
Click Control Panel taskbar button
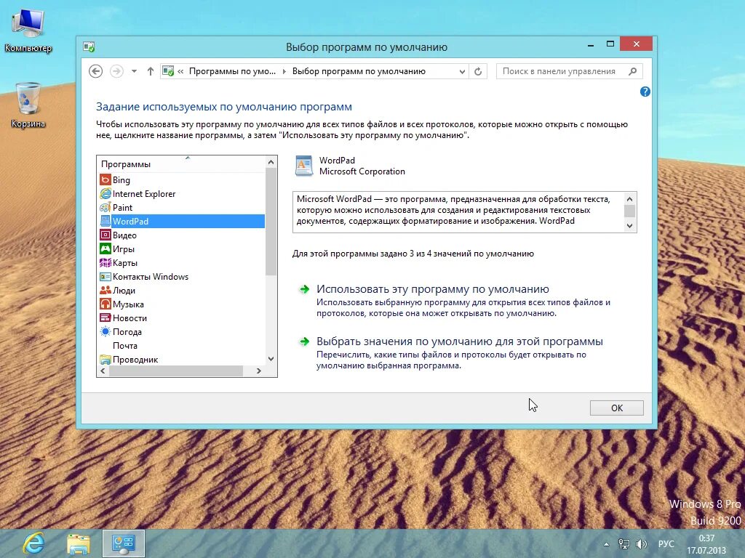[x=124, y=543]
